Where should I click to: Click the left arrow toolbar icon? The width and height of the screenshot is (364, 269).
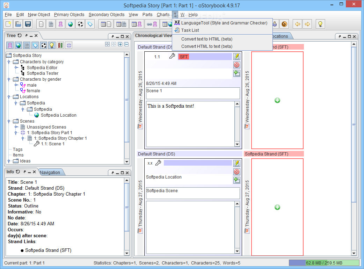point(298,24)
